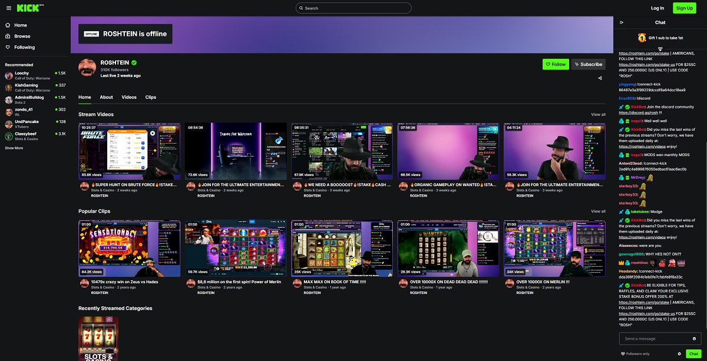Open AdmiralBulldog's recommended channel
The width and height of the screenshot is (707, 361).
pyautogui.click(x=35, y=100)
